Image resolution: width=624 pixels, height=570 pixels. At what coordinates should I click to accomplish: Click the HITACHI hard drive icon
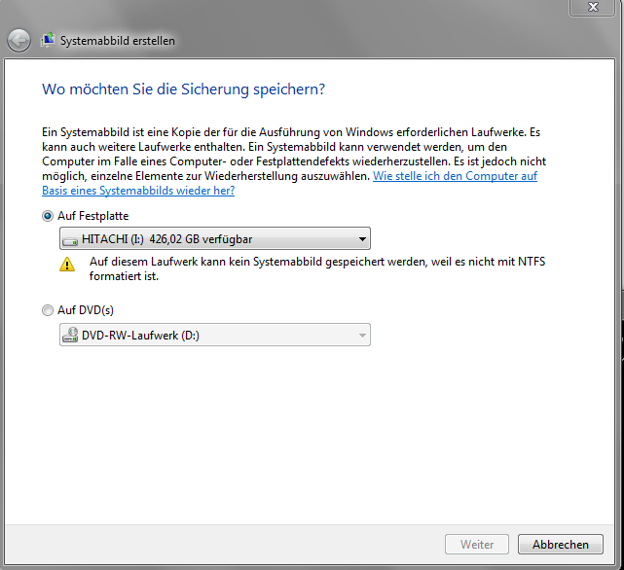coord(70,240)
